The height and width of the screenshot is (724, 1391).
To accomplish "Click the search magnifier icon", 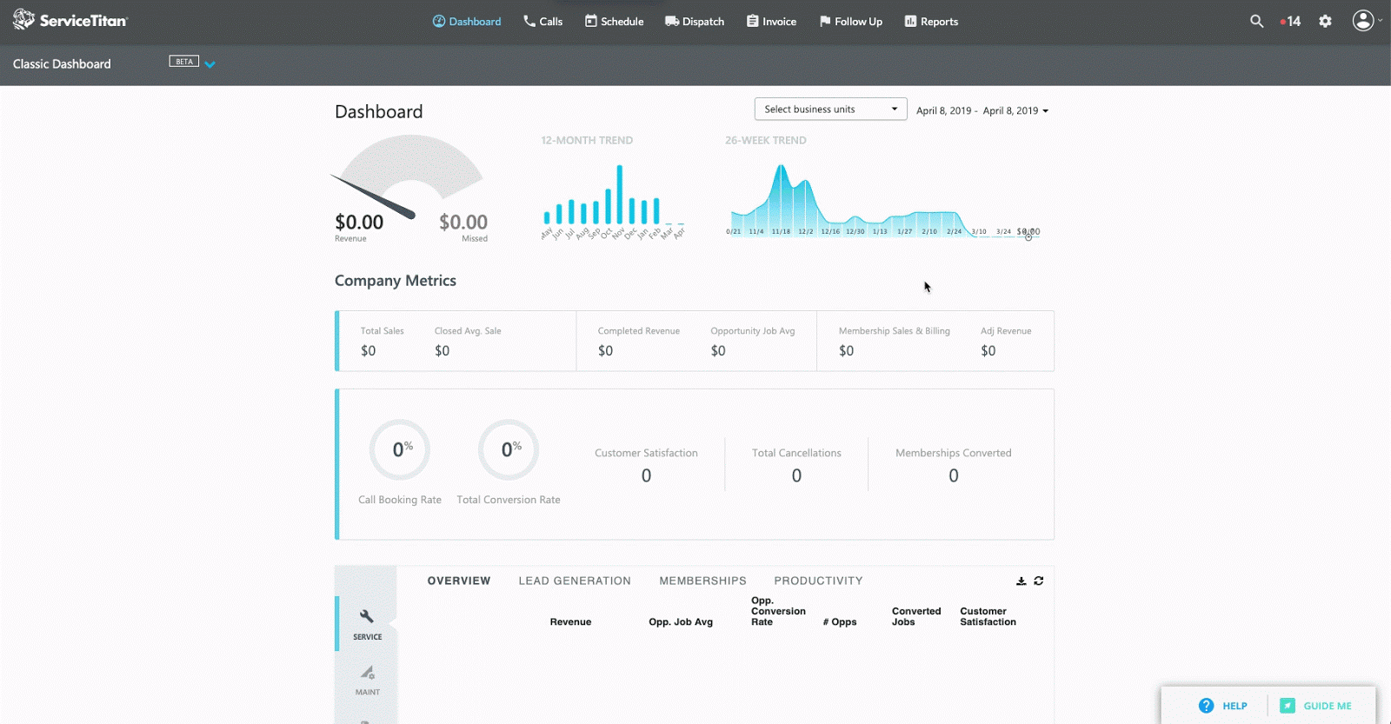I will [x=1256, y=21].
